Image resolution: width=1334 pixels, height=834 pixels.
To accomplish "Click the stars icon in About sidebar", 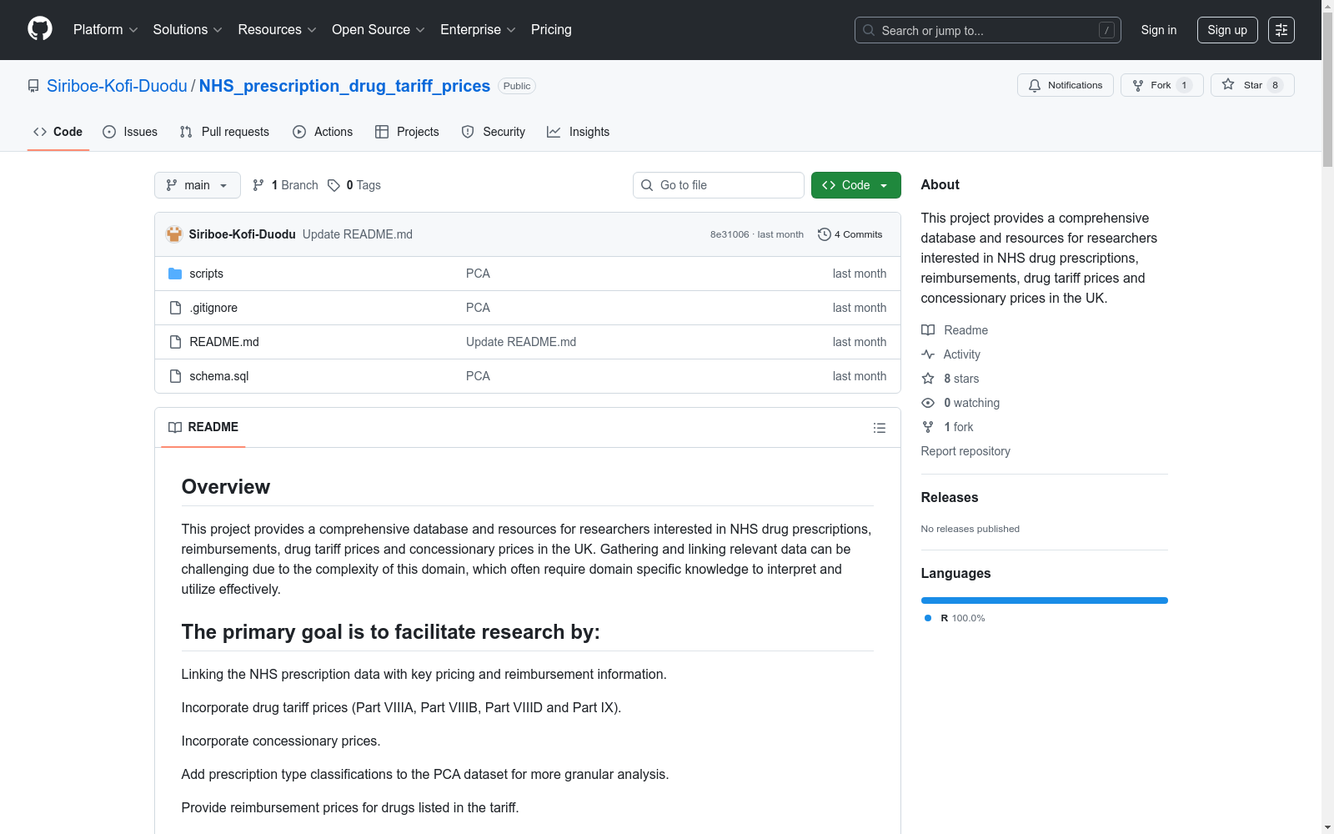I will pyautogui.click(x=928, y=379).
